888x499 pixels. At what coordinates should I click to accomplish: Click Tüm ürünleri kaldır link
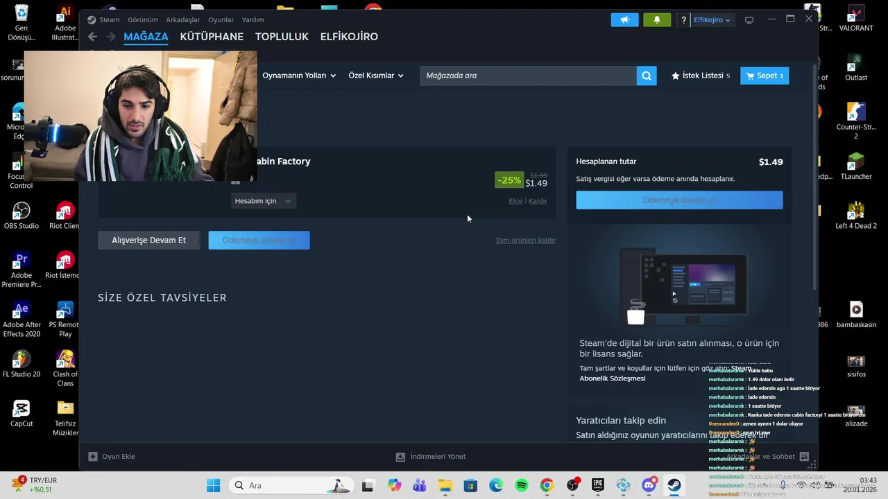pos(525,240)
